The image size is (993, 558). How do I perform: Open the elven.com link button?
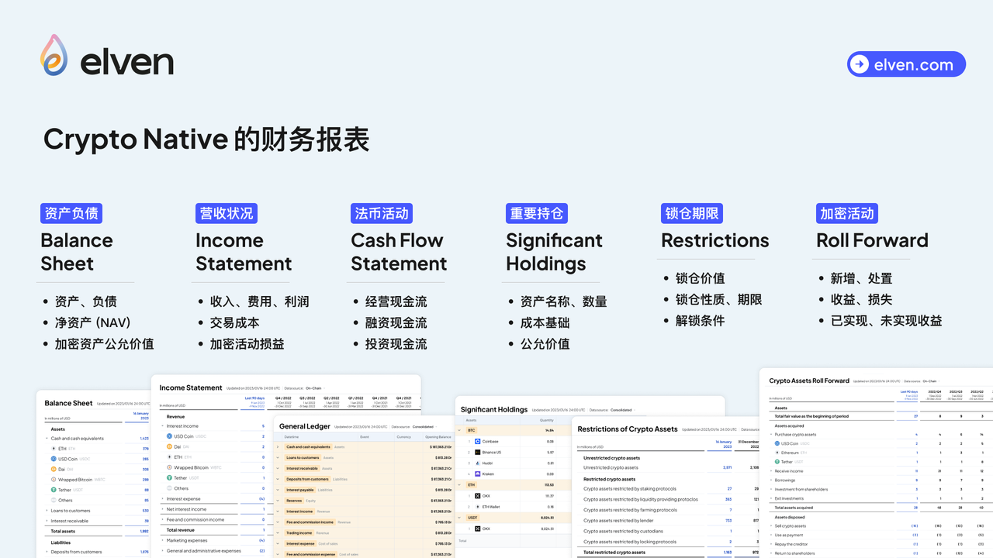906,64
